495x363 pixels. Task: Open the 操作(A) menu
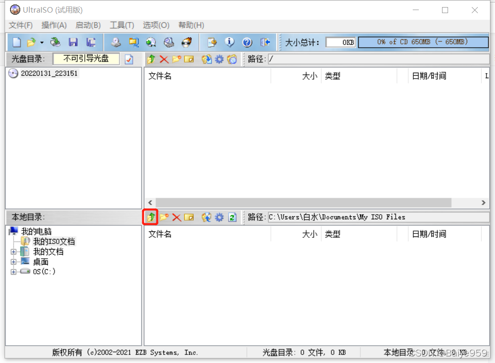pyautogui.click(x=54, y=25)
